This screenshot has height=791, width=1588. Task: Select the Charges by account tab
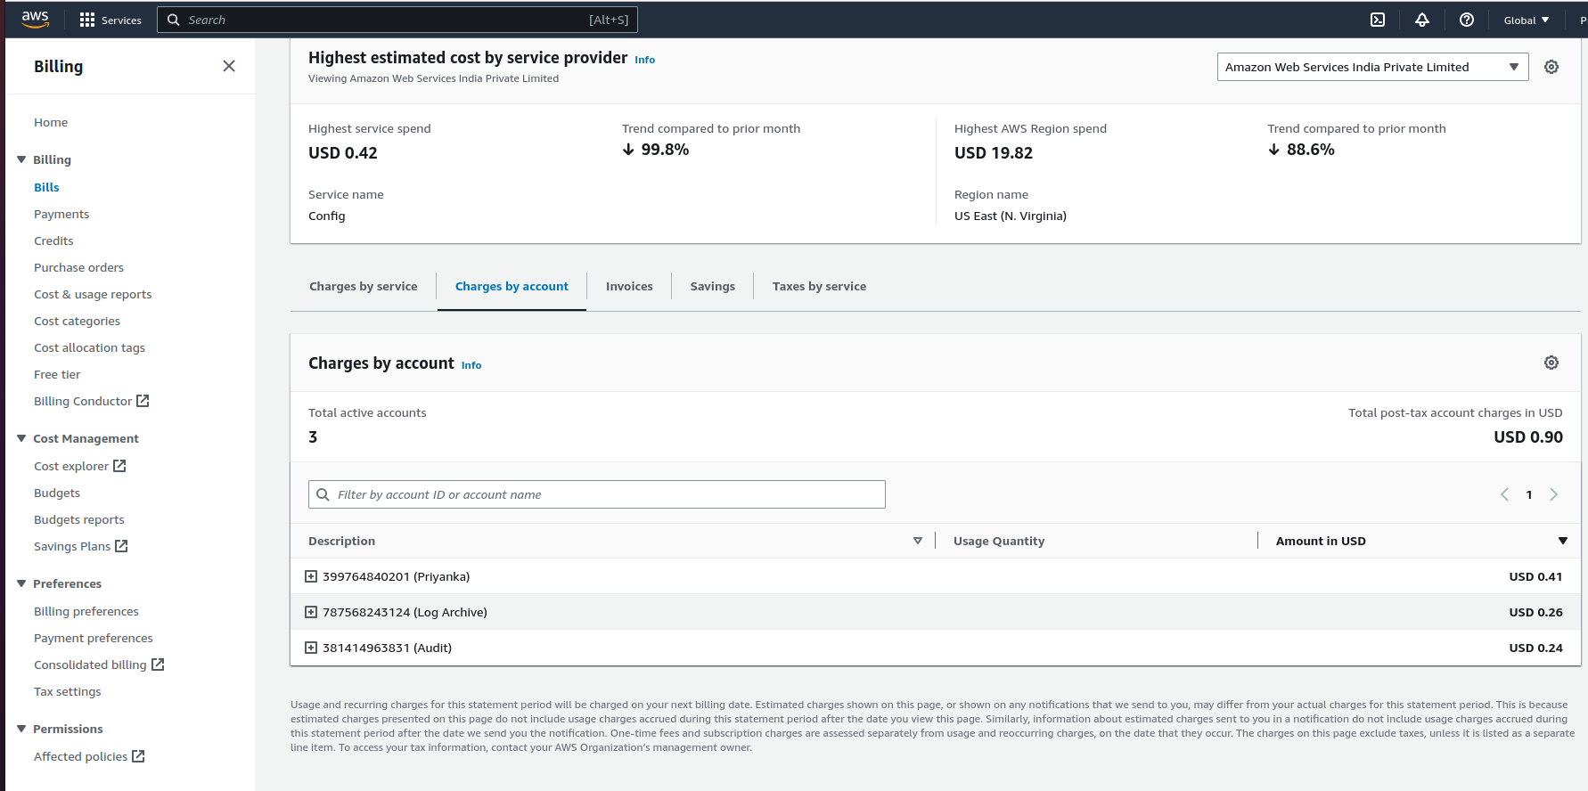tap(512, 286)
